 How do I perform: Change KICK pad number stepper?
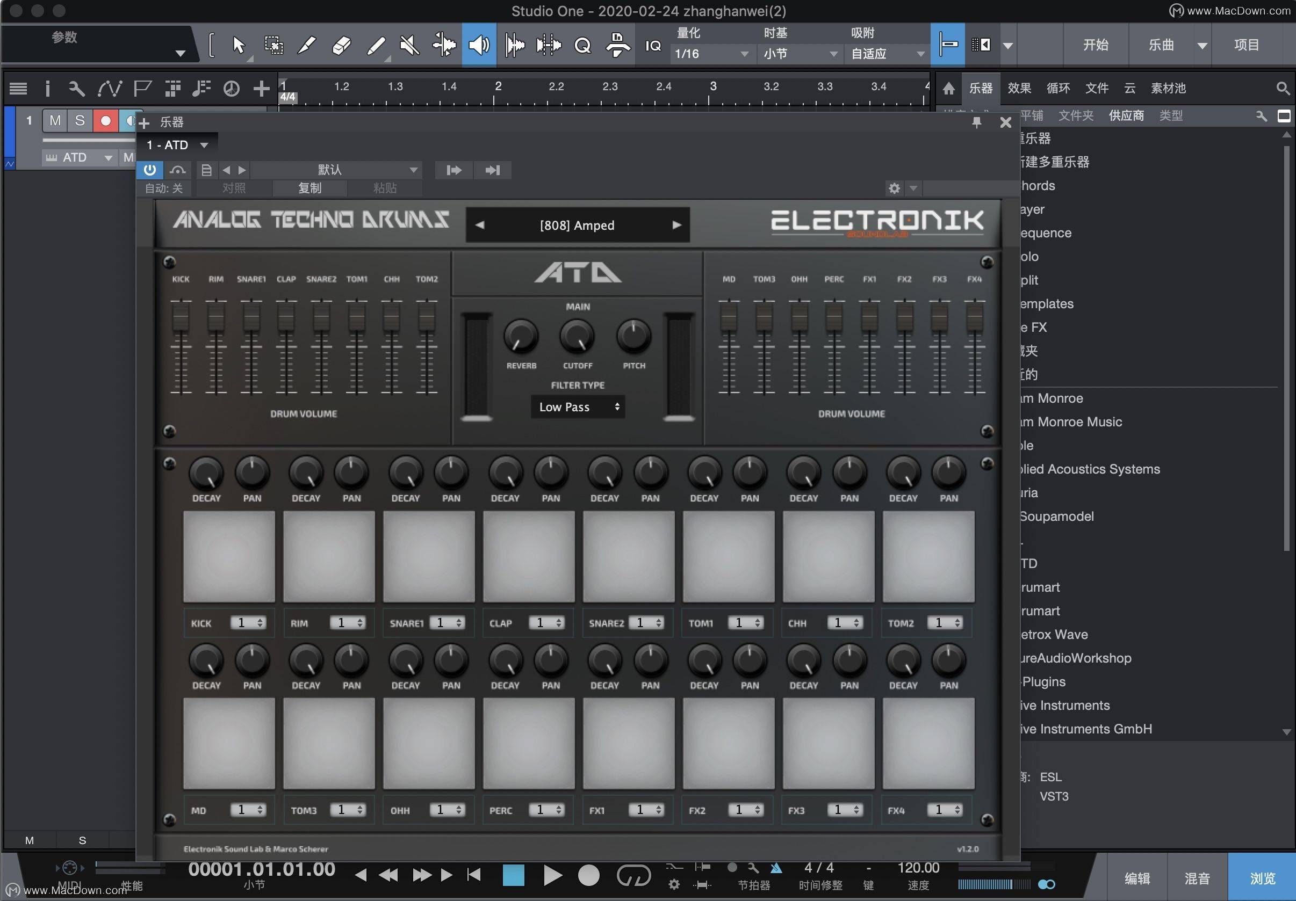pyautogui.click(x=248, y=623)
